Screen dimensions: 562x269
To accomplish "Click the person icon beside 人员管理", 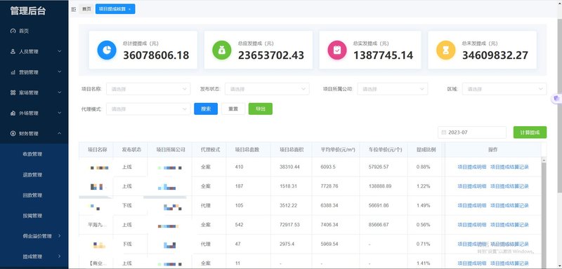I will pos(13,51).
